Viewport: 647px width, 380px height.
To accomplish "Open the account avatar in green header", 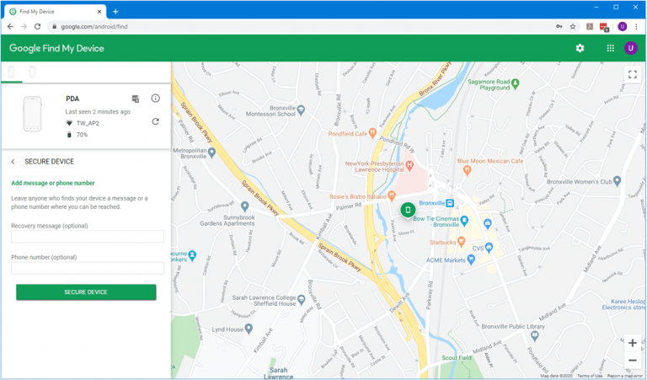I will [630, 48].
